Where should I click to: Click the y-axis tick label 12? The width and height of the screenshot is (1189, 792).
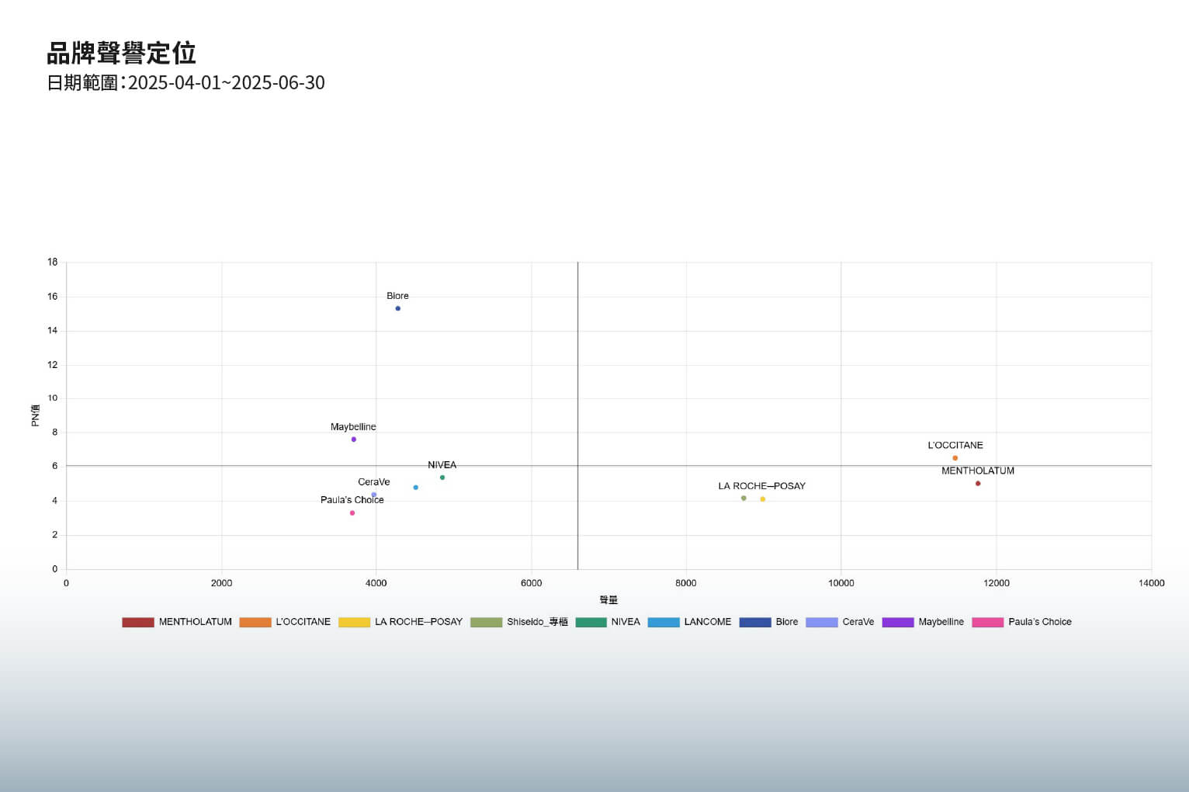(52, 365)
